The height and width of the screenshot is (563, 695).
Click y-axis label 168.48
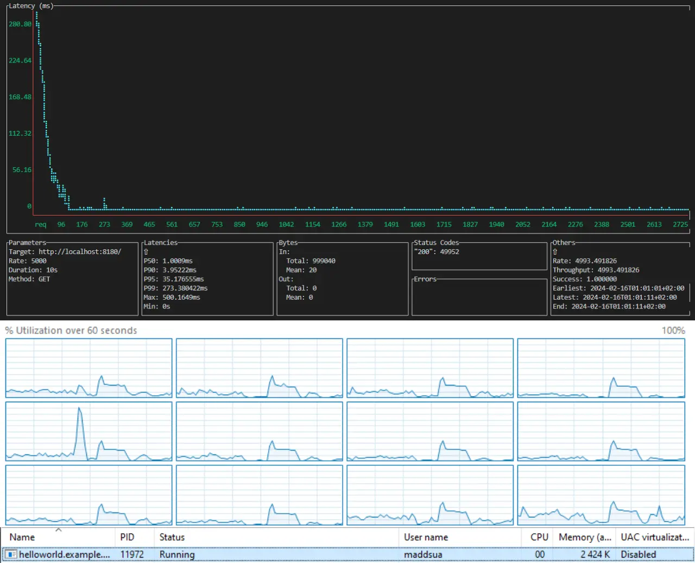(20, 97)
